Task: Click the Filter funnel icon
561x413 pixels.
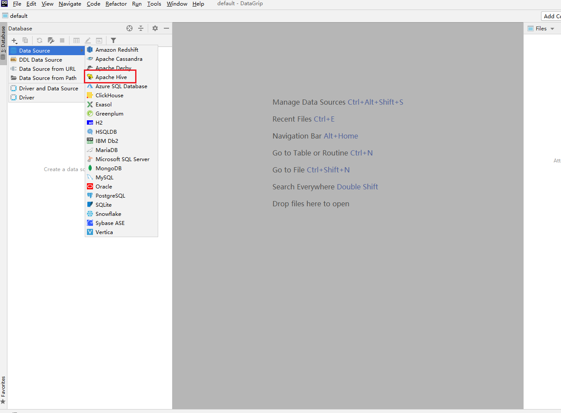Action: (113, 40)
